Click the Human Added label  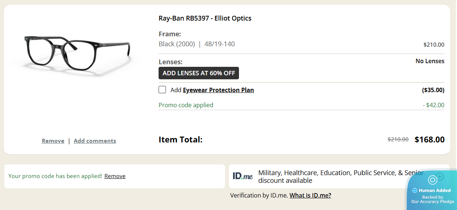tap(435, 191)
